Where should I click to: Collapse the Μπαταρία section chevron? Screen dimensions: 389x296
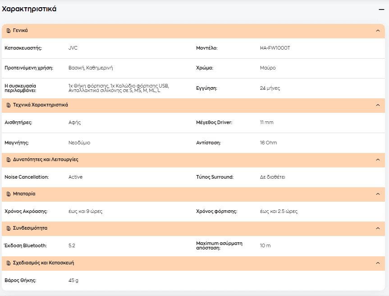pos(378,194)
